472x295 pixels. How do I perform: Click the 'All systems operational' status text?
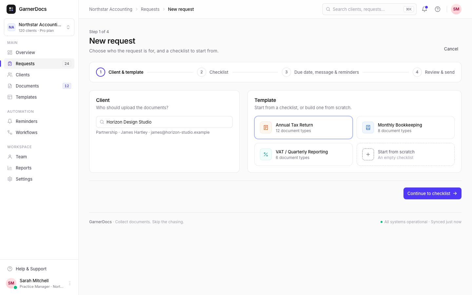coord(406,222)
